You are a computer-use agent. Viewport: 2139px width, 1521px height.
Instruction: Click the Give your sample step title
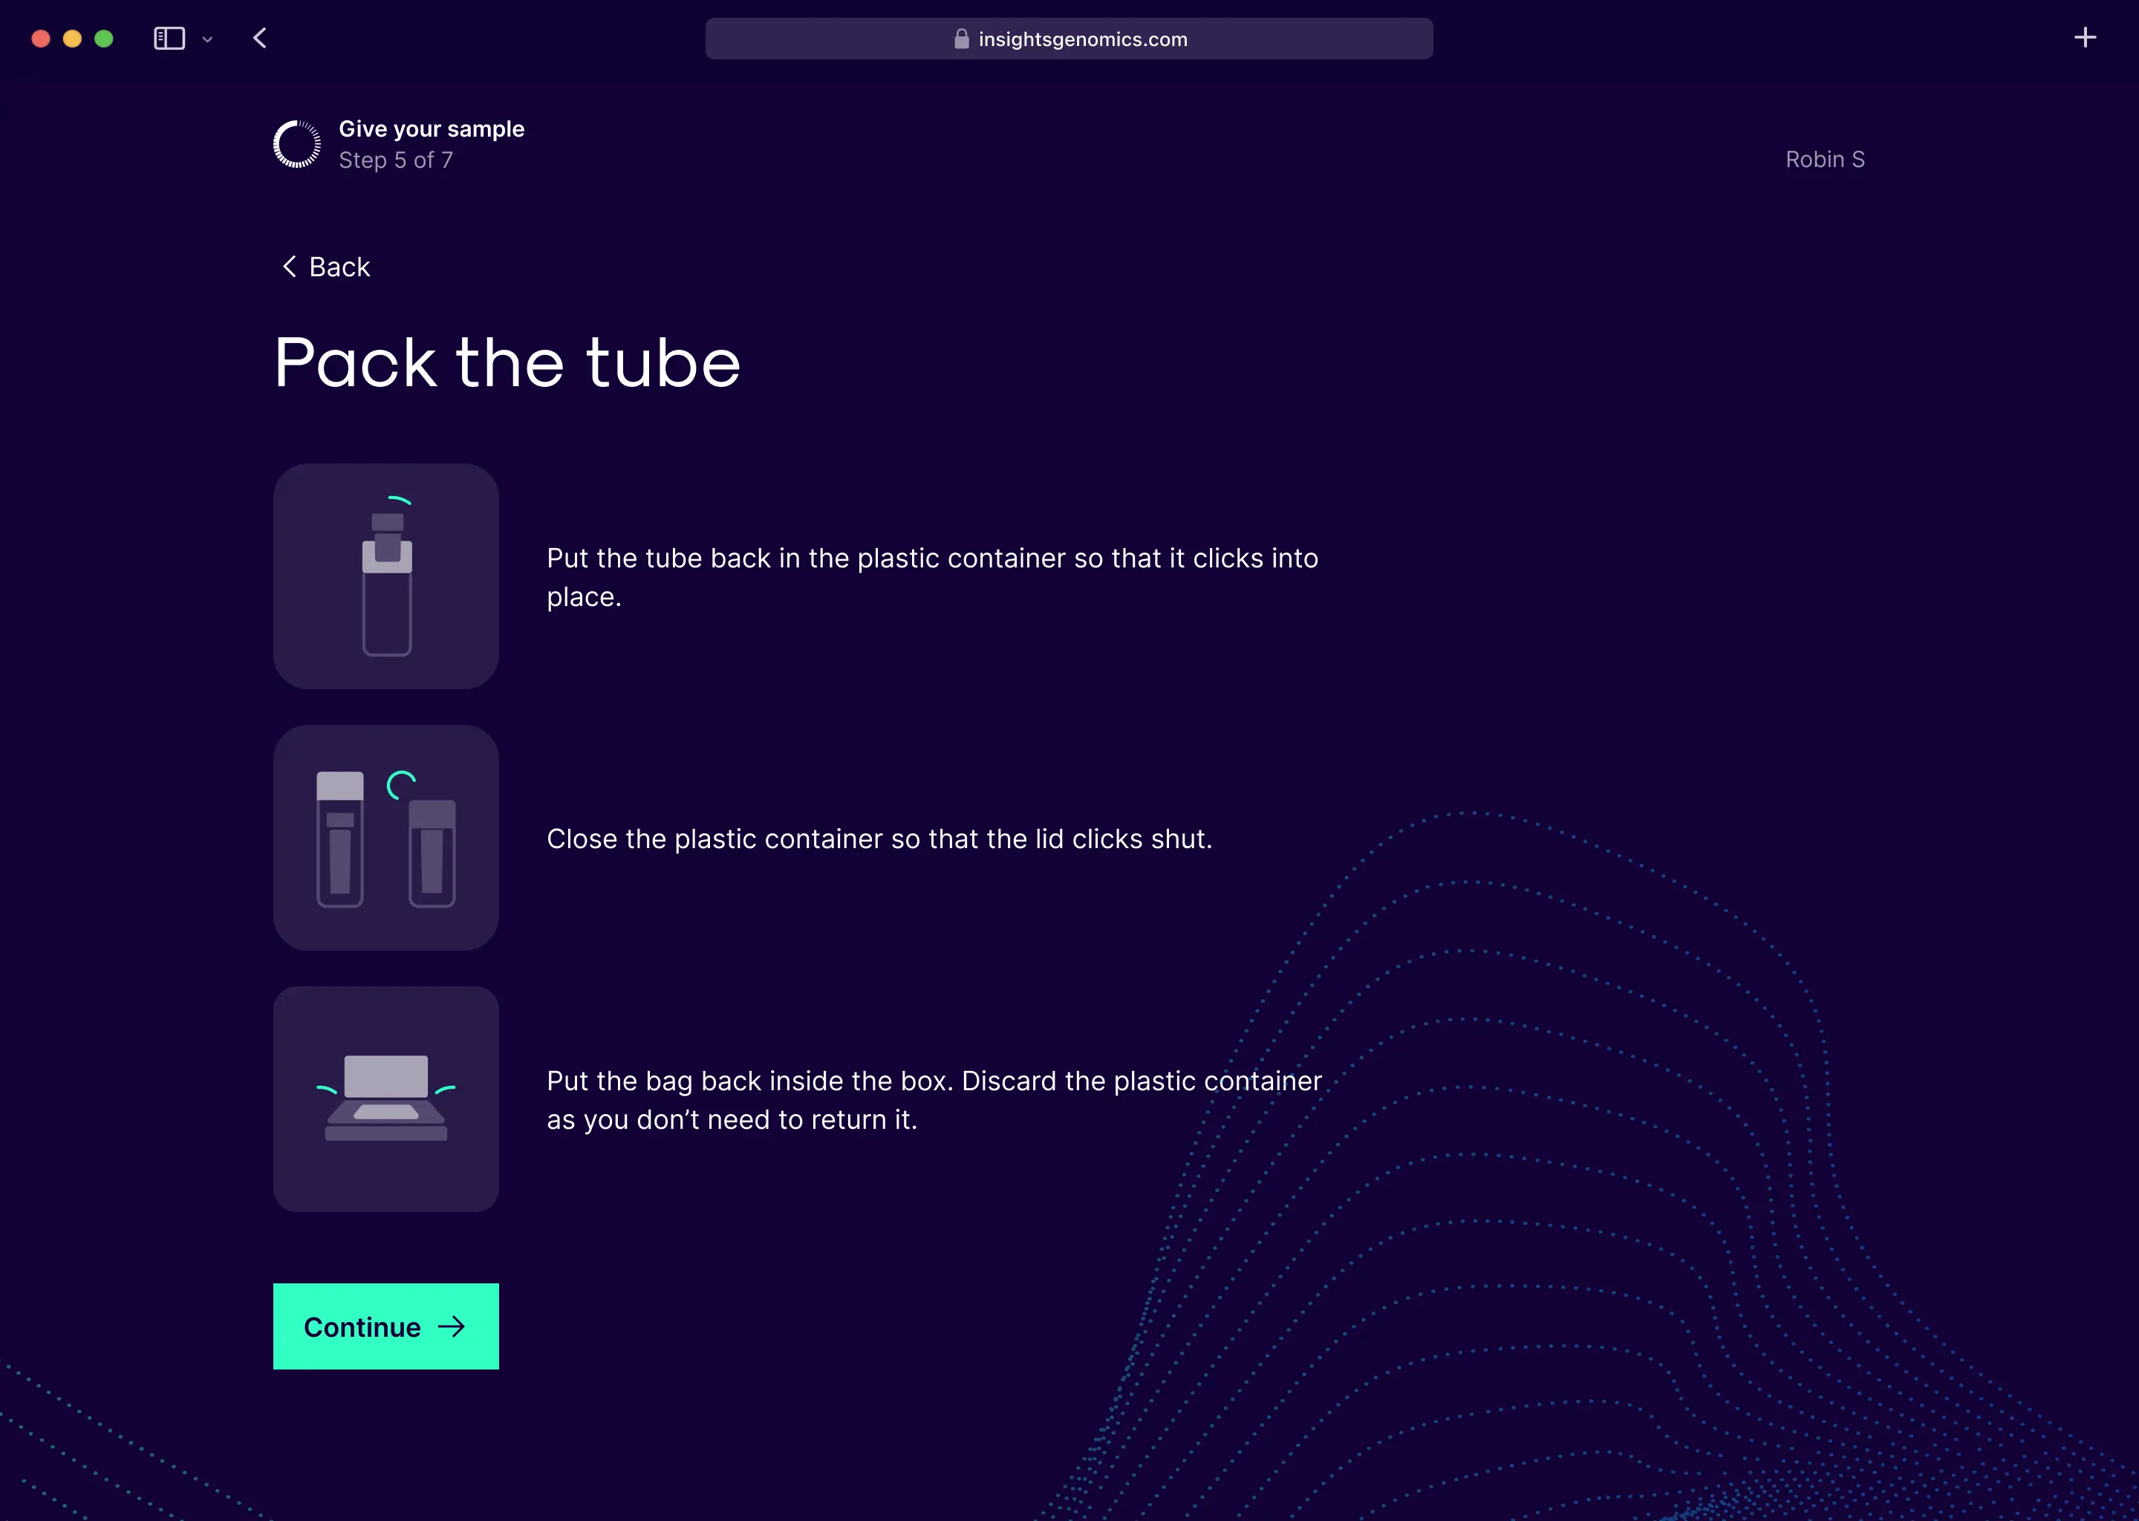click(432, 128)
